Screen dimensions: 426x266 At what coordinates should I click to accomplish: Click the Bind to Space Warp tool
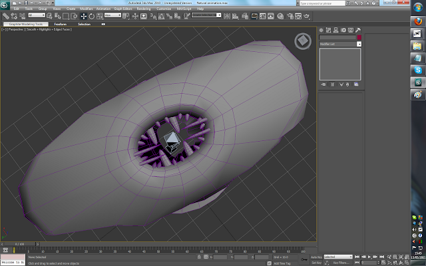(22, 16)
